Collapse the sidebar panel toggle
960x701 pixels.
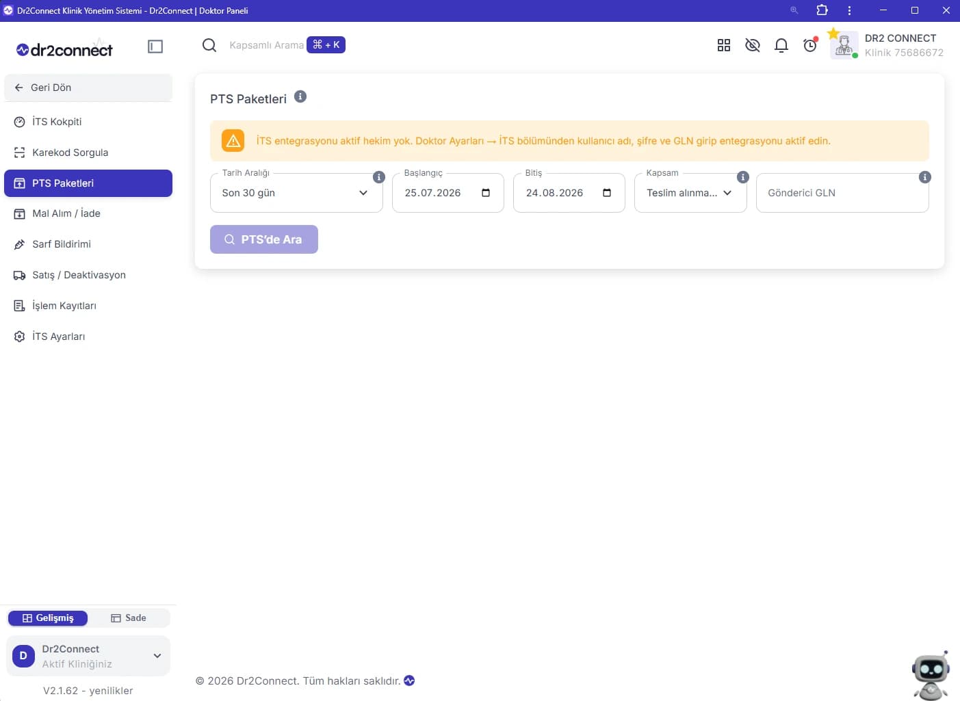tap(155, 47)
